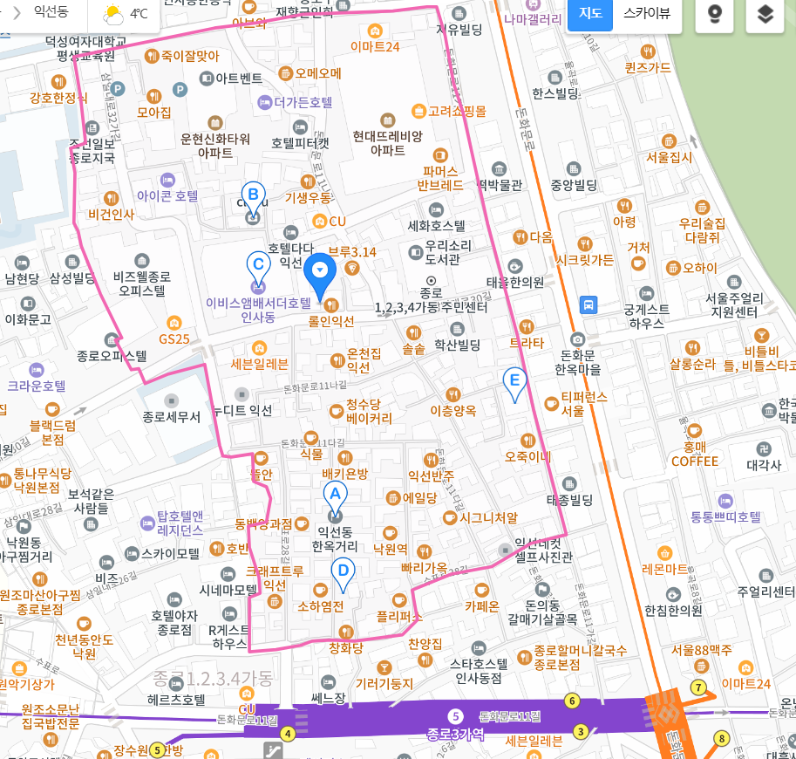Click the 떡박물관 museum icon
796x759 pixels.
(x=499, y=168)
